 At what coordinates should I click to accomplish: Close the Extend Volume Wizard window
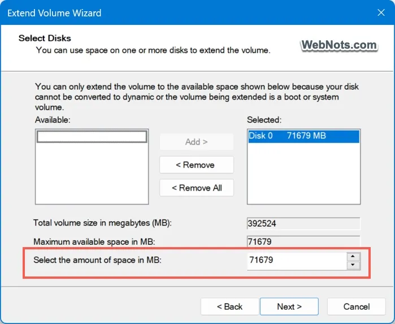click(x=381, y=12)
